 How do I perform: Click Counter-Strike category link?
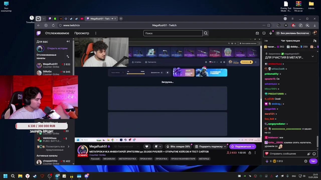pyautogui.click(x=97, y=155)
